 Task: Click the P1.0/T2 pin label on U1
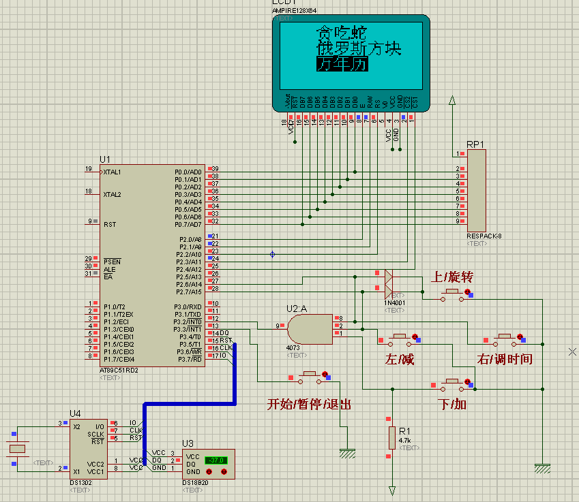(115, 307)
